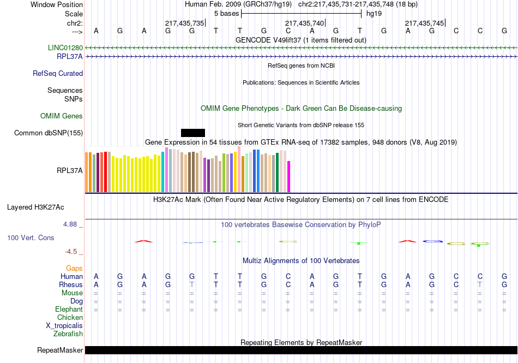Viewport: 518px width, 363px height.
Task: Open the RefSeq Curated track label
Action: tap(58, 73)
